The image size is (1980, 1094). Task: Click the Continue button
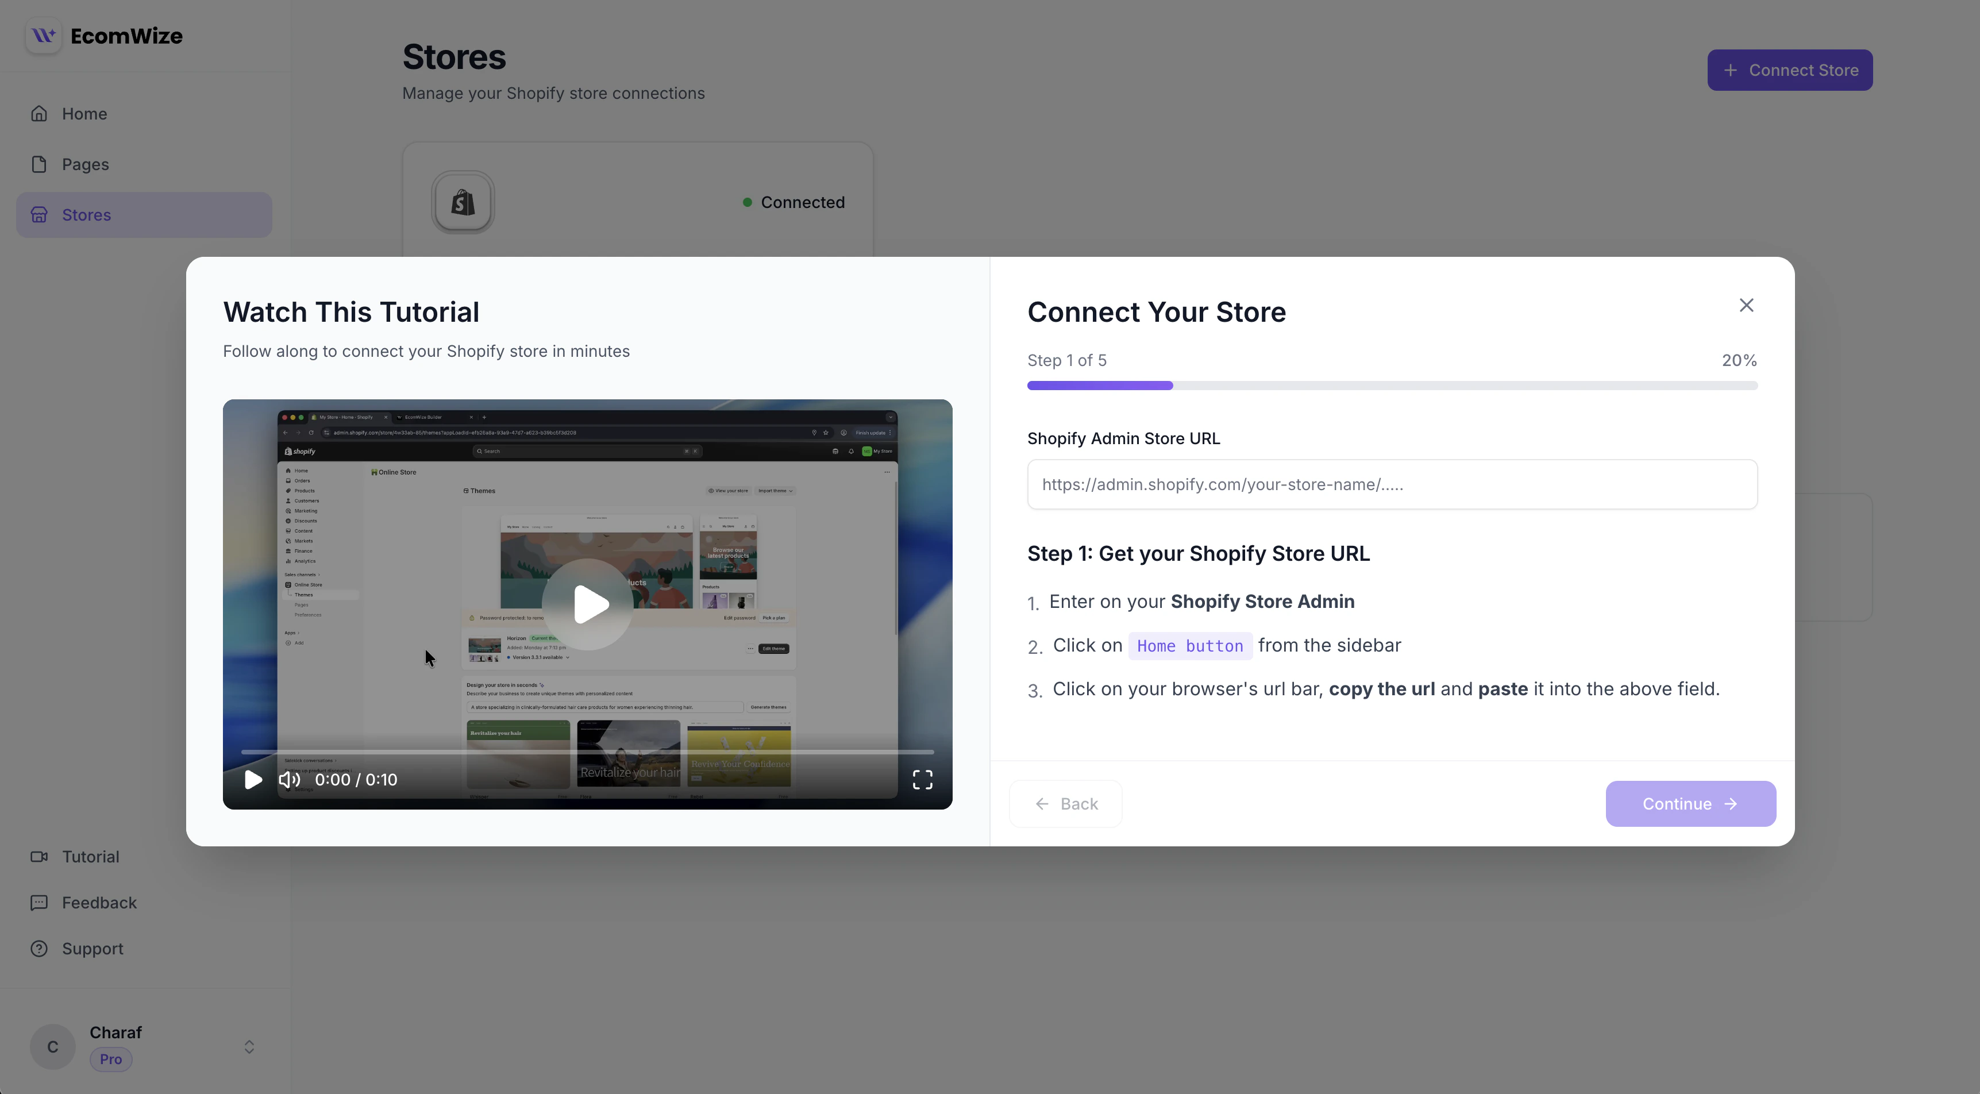pyautogui.click(x=1690, y=803)
